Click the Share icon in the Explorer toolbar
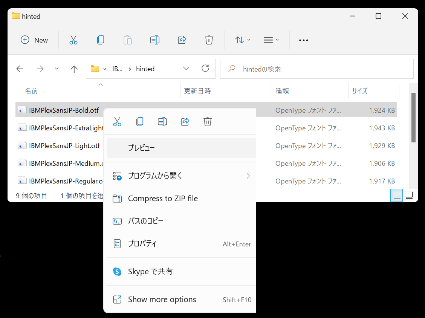Viewport: 425px width, 318px height. (182, 40)
